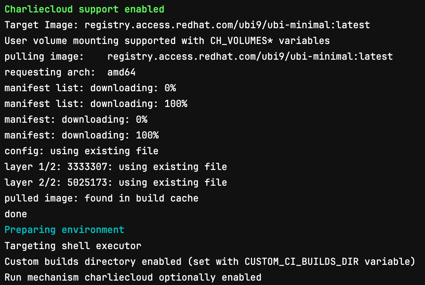
Task: Click the layer ID 3333307
Action: (87, 167)
